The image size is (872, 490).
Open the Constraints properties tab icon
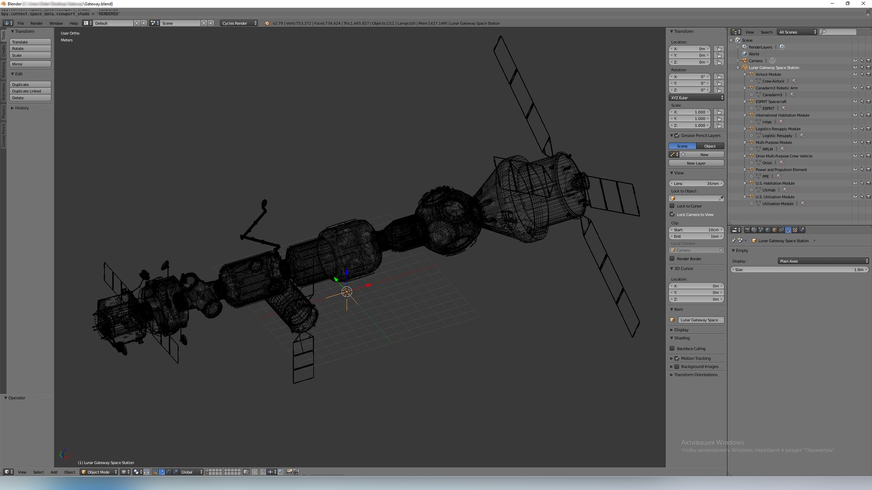781,230
